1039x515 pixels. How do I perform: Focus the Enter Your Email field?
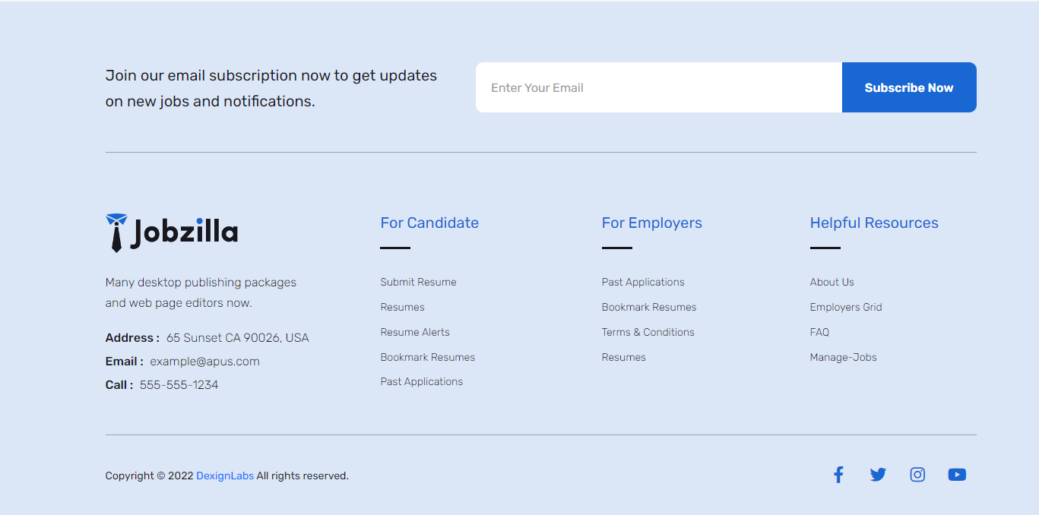click(658, 87)
